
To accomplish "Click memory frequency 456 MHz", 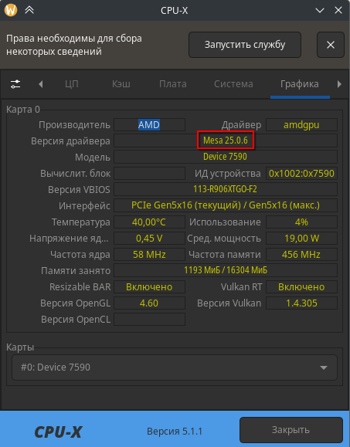I will tap(301, 255).
